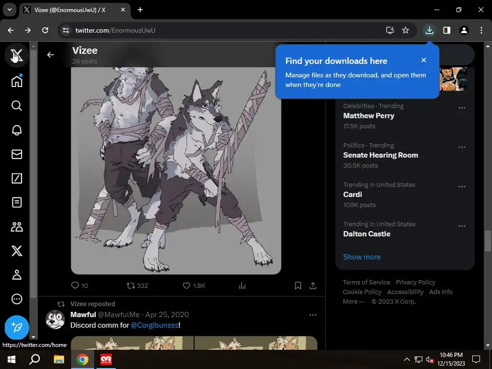Image resolution: width=492 pixels, height=369 pixels.
Task: Share the wolf artwork post
Action: 313,285
